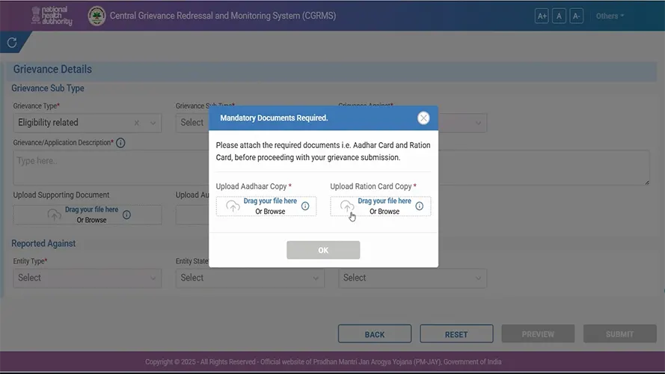Viewport: 665px width, 374px height.
Task: Open the Grievance Sub Type Select dropdown
Action: (192, 123)
